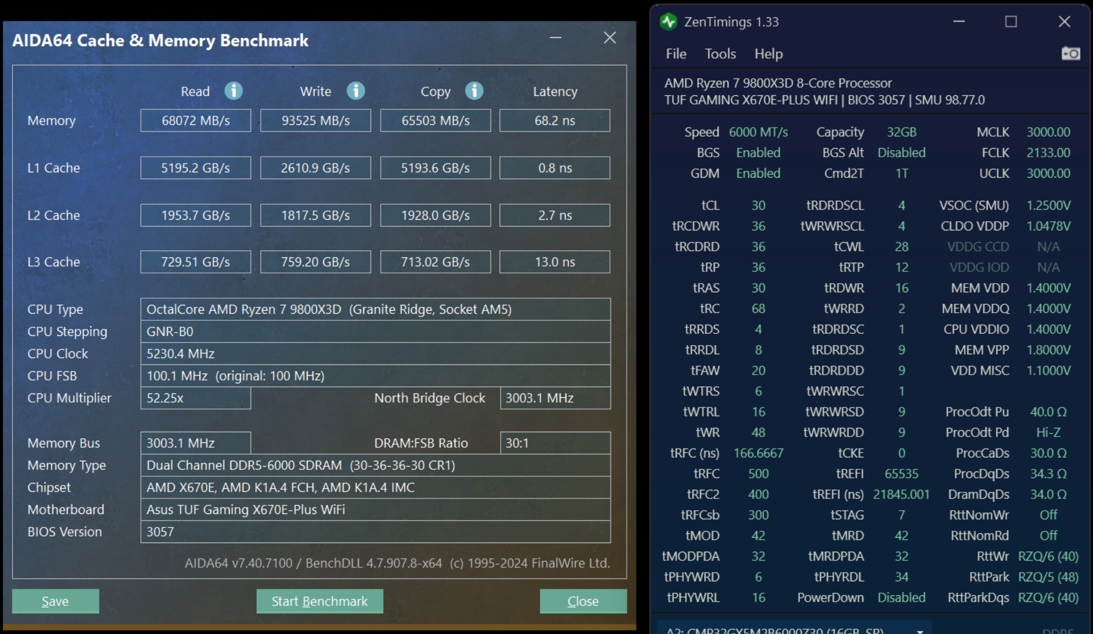Click the Memory Read 68072 MB/s field
The height and width of the screenshot is (634, 1093).
(x=195, y=121)
